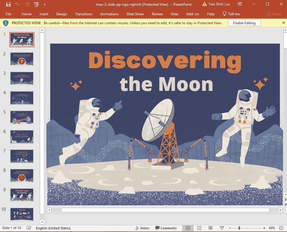The image size is (287, 232).
Task: Check spelling status via proofing icon
Action: coord(28,228)
